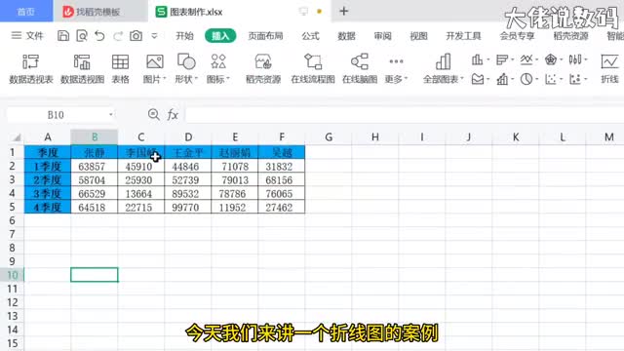Insert an online mind map (在线脑图)
Image resolution: width=624 pixels, height=351 pixels.
pos(360,69)
